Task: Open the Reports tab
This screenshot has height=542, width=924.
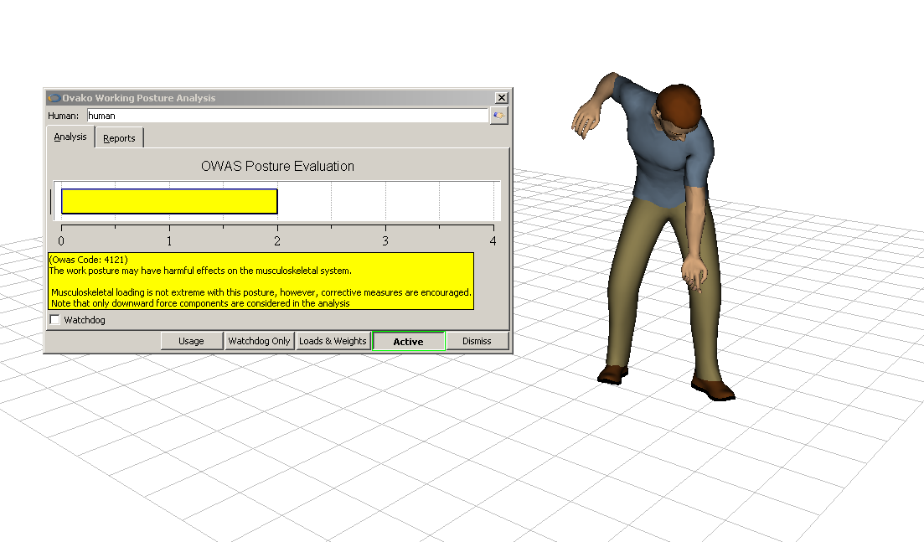Action: pyautogui.click(x=119, y=138)
